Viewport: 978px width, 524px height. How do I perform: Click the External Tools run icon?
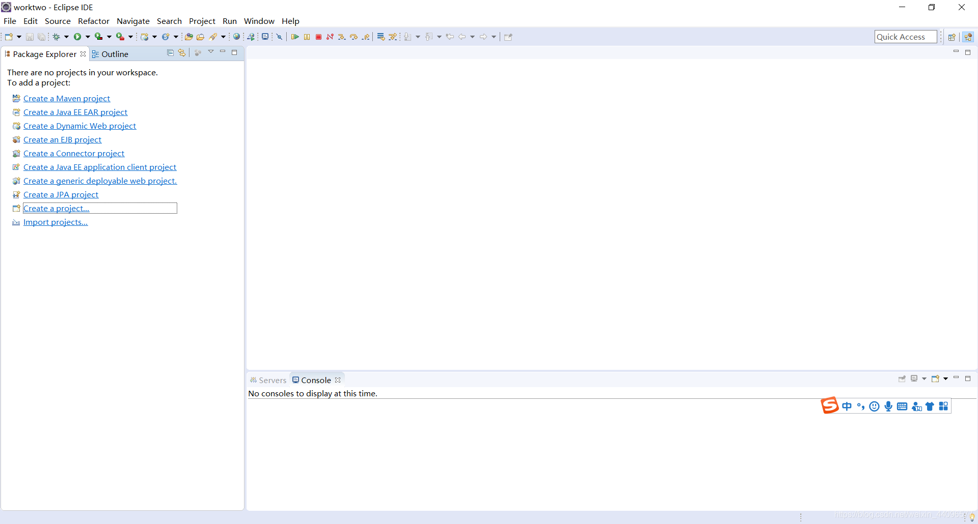(120, 37)
